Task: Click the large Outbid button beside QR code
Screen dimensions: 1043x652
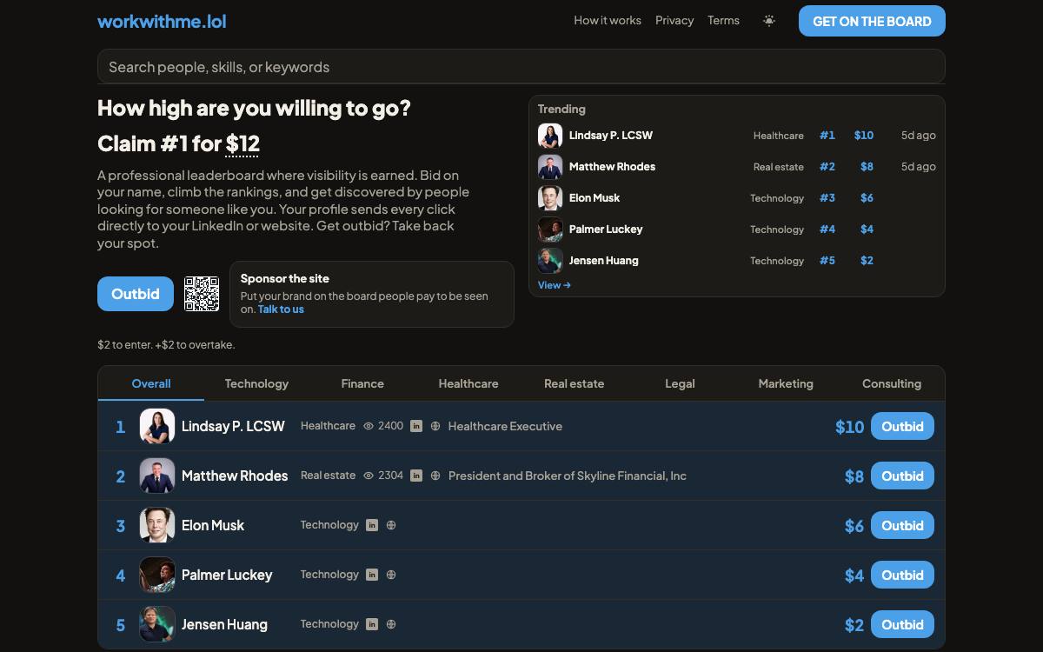Action: coord(136,294)
